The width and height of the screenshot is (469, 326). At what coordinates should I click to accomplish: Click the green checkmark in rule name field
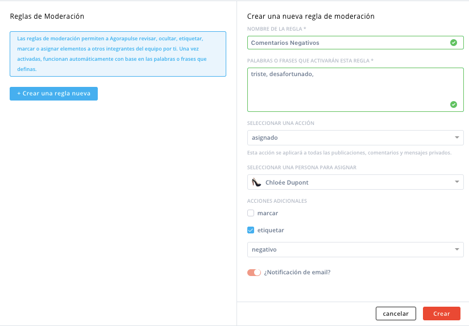454,43
